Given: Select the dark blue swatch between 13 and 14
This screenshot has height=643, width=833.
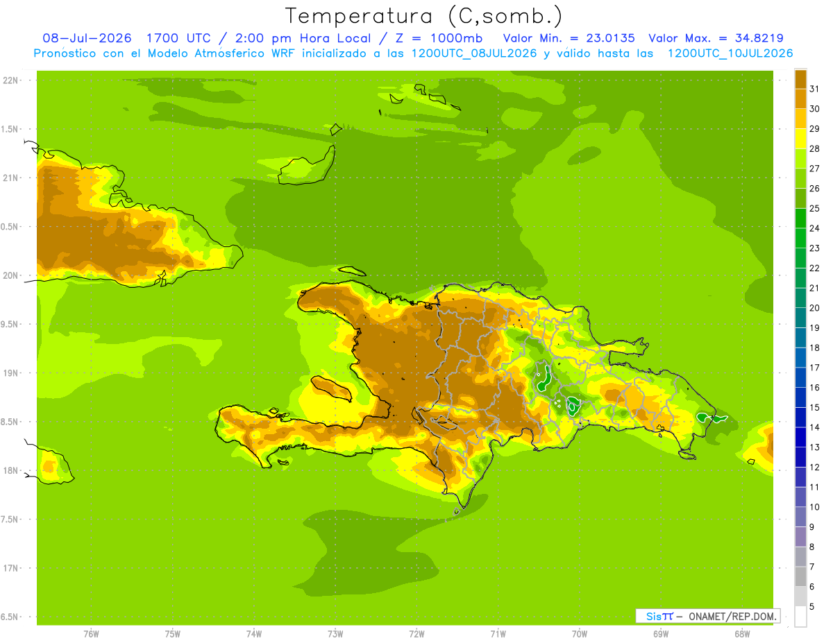Looking at the screenshot, I should (800, 437).
